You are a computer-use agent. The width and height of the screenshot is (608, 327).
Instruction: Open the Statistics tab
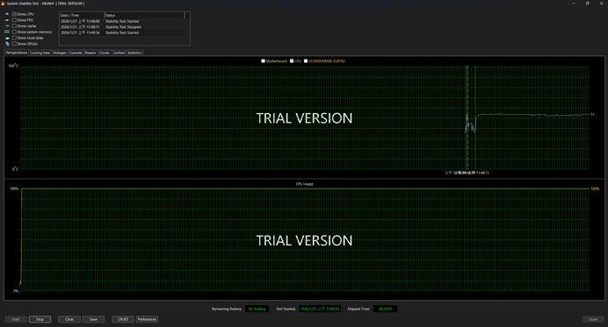[134, 53]
